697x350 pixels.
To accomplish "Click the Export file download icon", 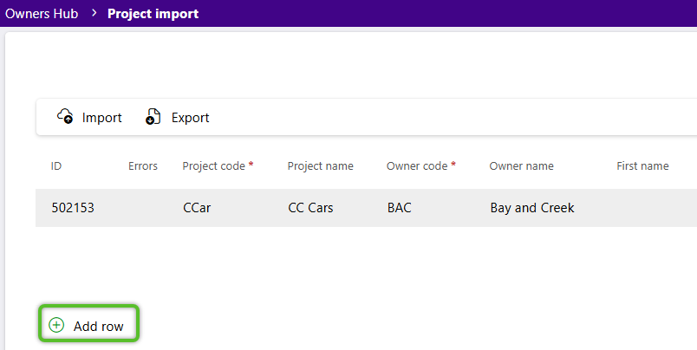I will tap(153, 116).
